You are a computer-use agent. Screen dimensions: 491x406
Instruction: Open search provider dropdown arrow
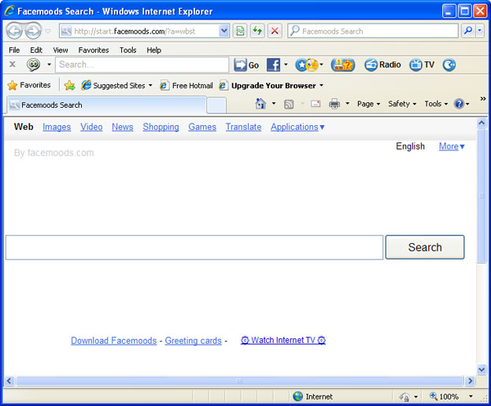(480, 31)
